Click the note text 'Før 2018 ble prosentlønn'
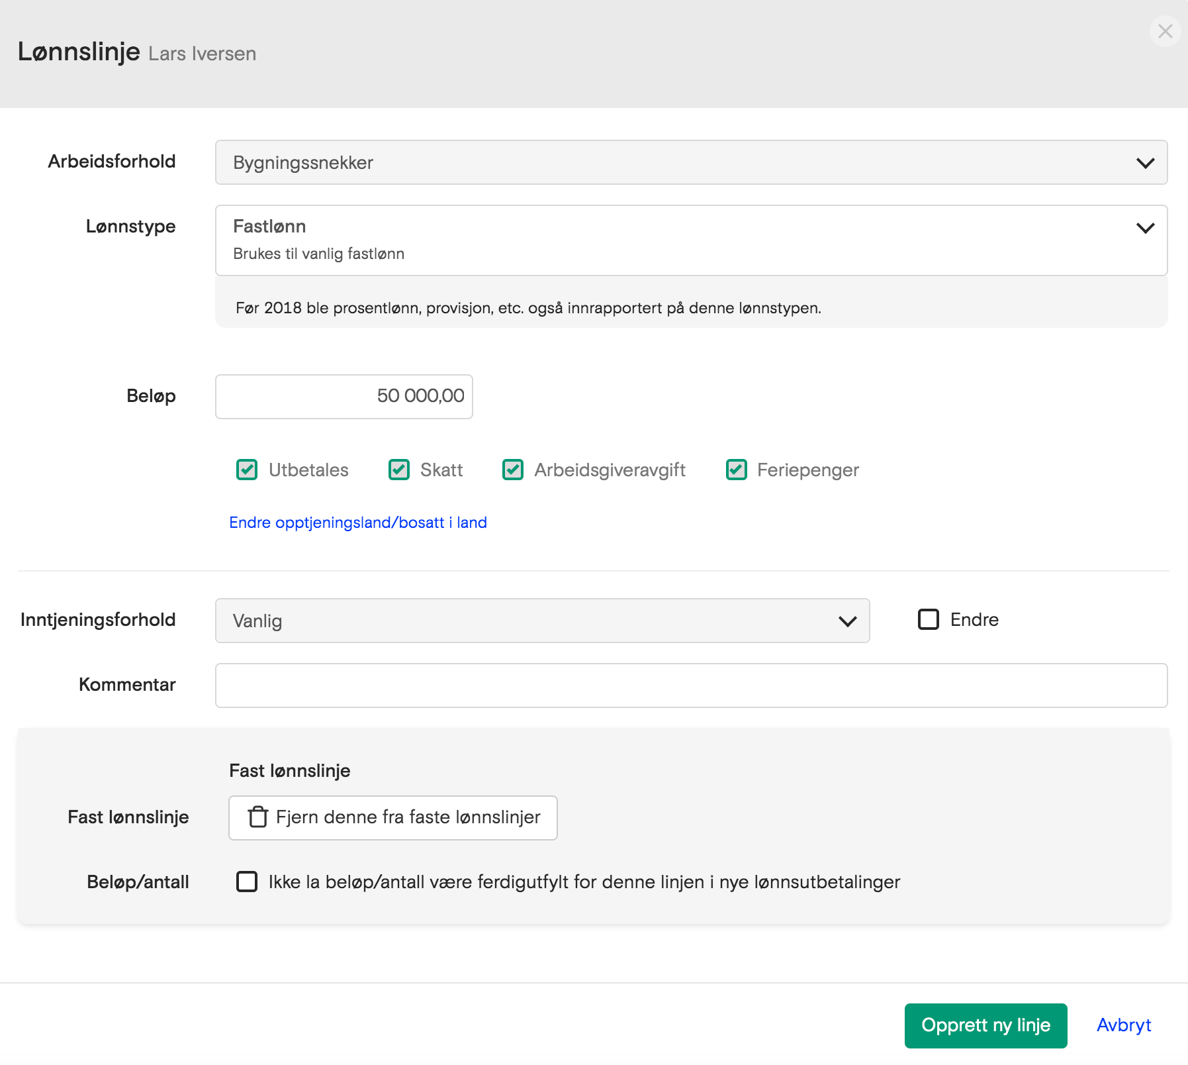1188x1065 pixels. coord(528,308)
